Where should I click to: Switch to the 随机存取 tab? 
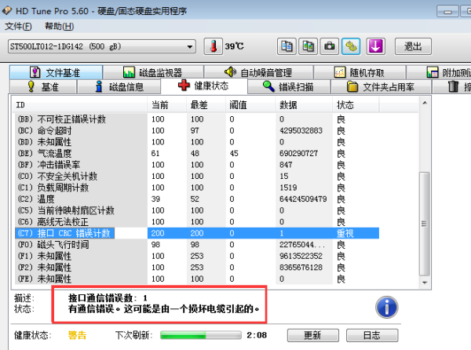pos(360,72)
